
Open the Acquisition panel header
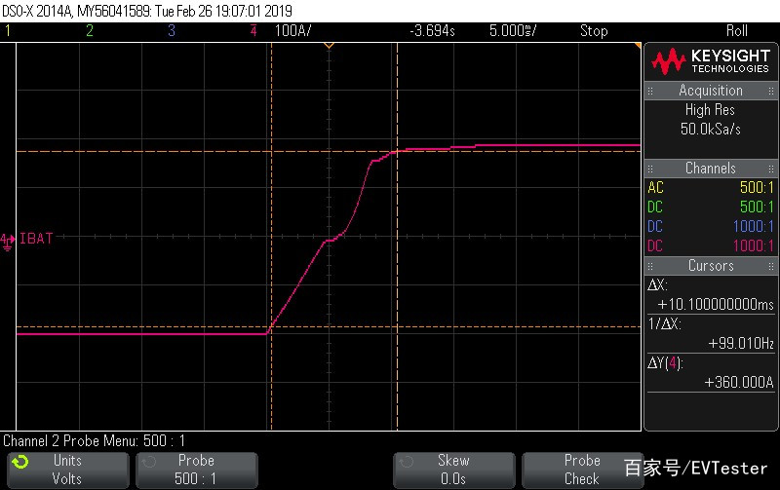tap(711, 91)
